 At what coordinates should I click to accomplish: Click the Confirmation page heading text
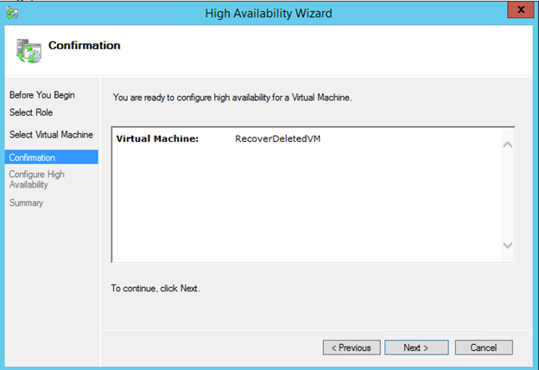coord(84,45)
